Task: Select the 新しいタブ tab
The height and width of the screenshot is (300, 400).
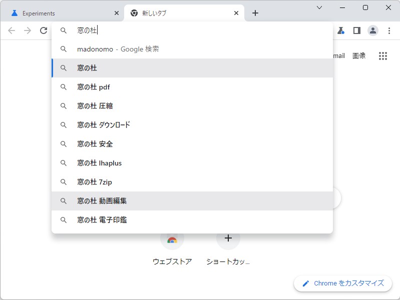Action: point(184,13)
